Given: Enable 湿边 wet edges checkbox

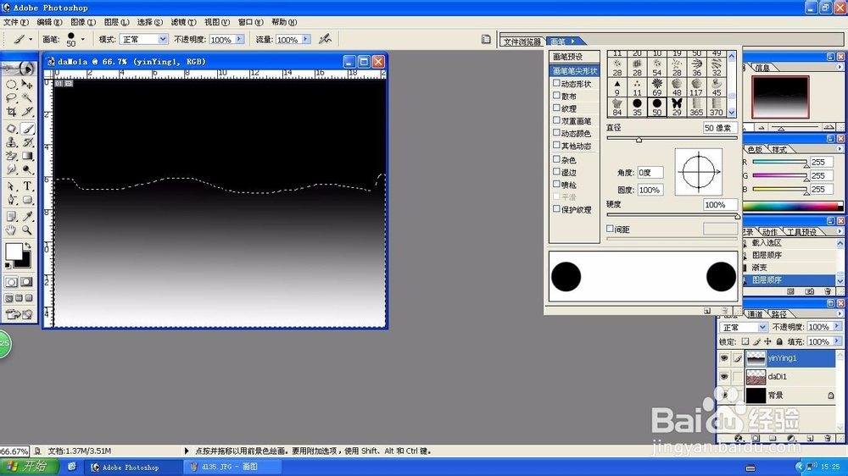Looking at the screenshot, I should (556, 172).
